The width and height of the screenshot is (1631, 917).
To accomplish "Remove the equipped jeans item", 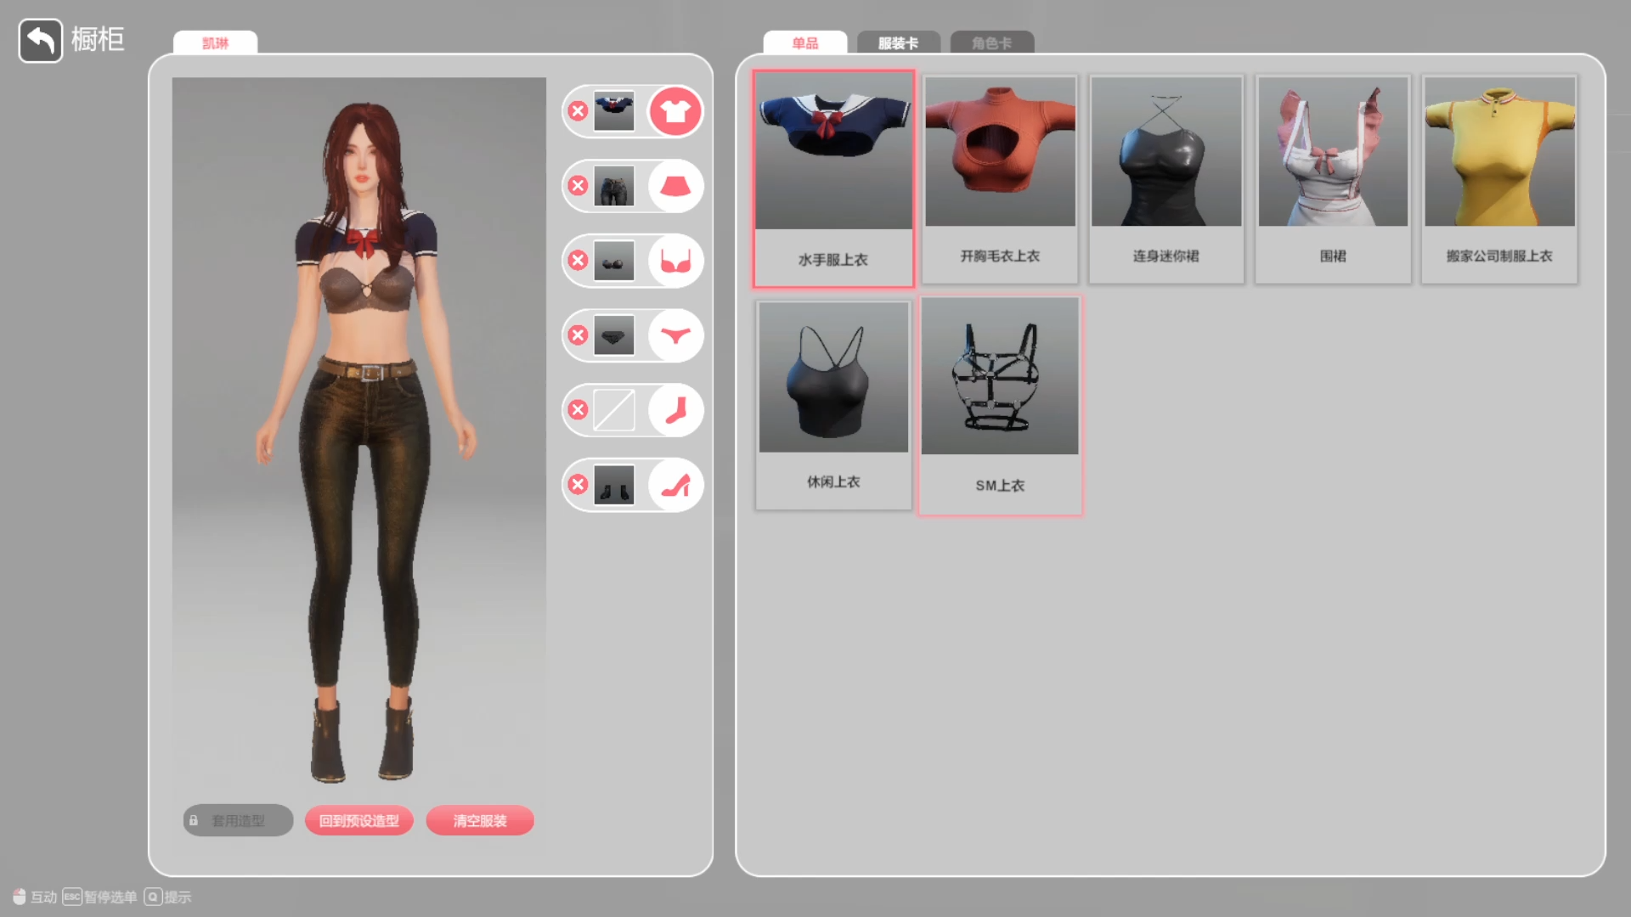I will click(578, 186).
